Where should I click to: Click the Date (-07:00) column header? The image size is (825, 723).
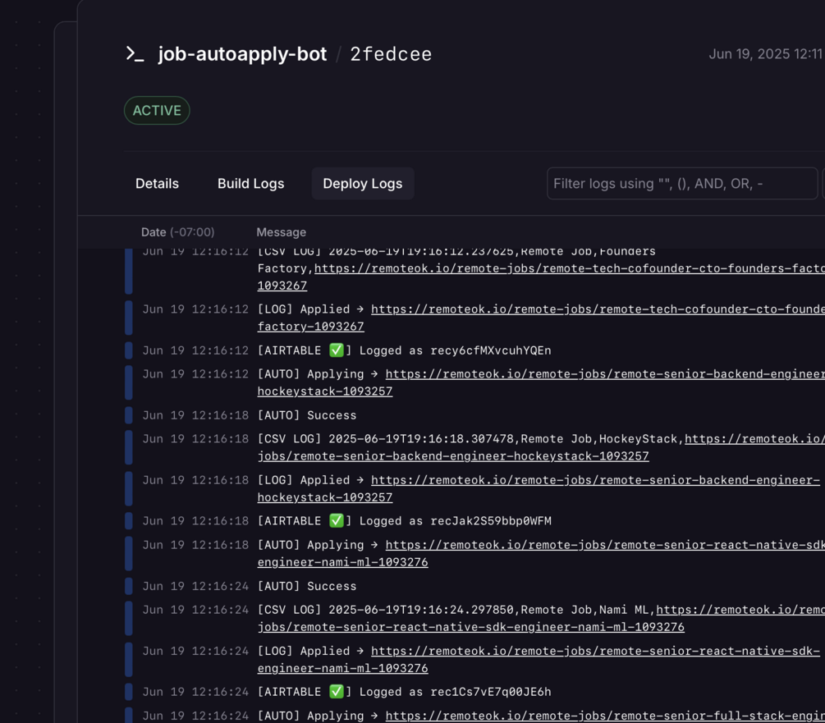click(178, 232)
